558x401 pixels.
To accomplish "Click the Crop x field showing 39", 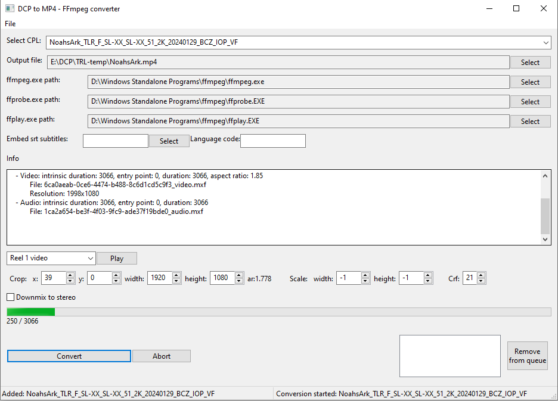I will [x=54, y=278].
